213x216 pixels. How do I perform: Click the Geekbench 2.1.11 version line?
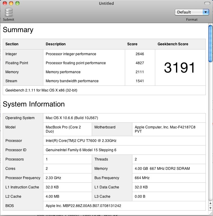41,90
